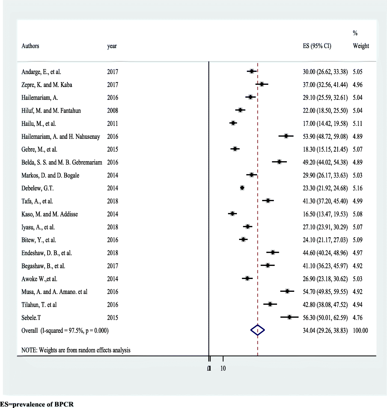Click the caption "ES=prevalence of BPCR"
This screenshot has height=408, width=387.
37,404
